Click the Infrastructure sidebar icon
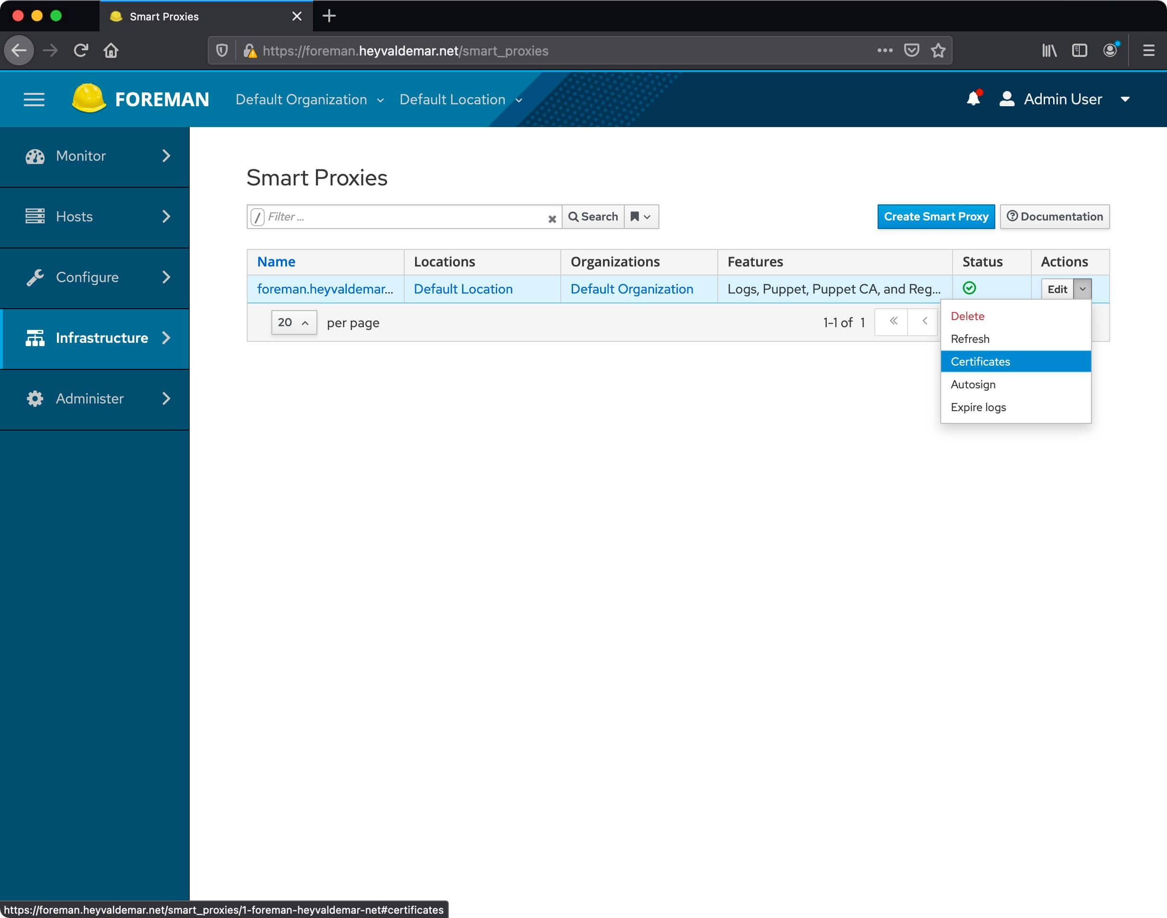Viewport: 1167px width, 918px height. tap(34, 338)
